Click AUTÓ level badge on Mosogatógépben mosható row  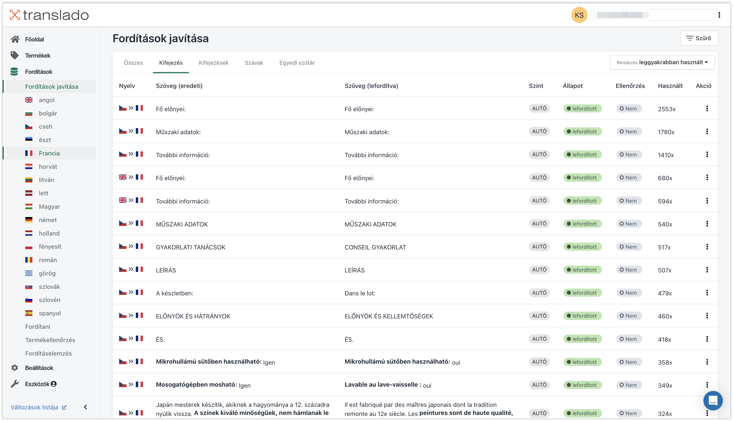539,385
